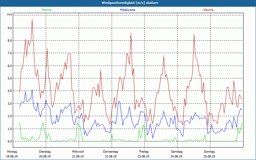
Task: Click the 4,0 y-axis value
Action: (x=10, y=91)
